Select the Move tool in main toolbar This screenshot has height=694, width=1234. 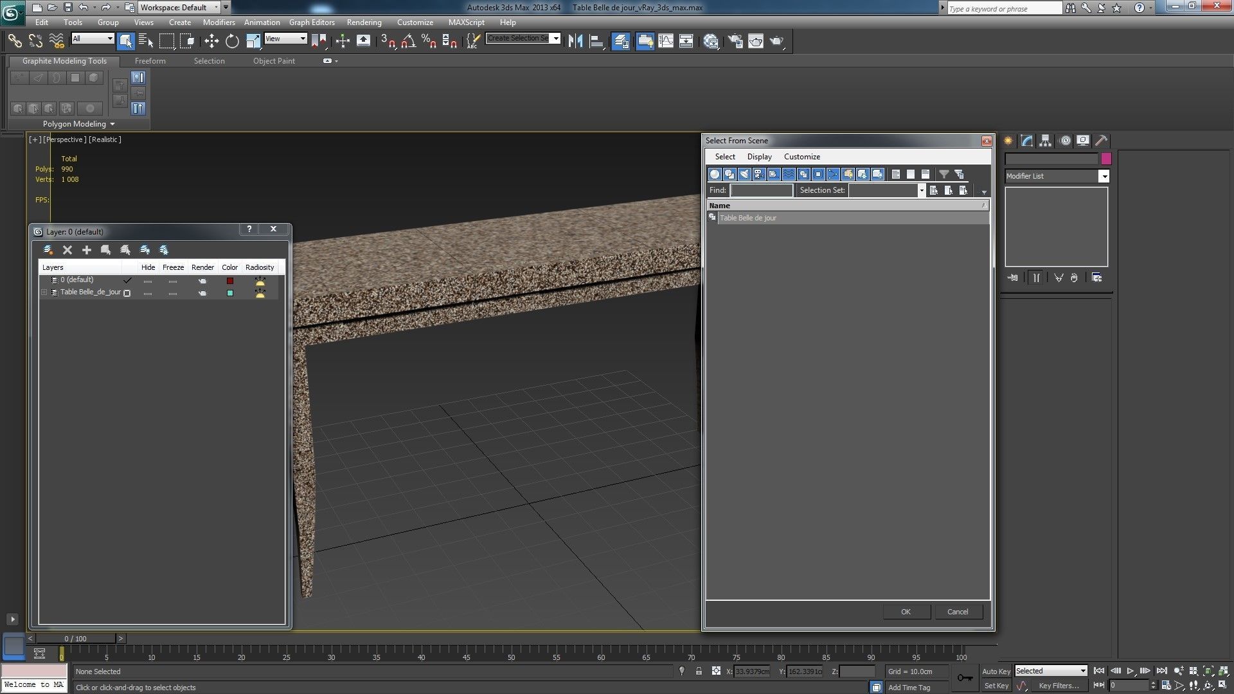click(x=211, y=41)
